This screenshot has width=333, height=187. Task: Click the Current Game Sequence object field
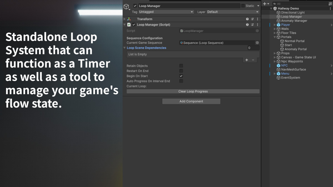[x=217, y=43]
